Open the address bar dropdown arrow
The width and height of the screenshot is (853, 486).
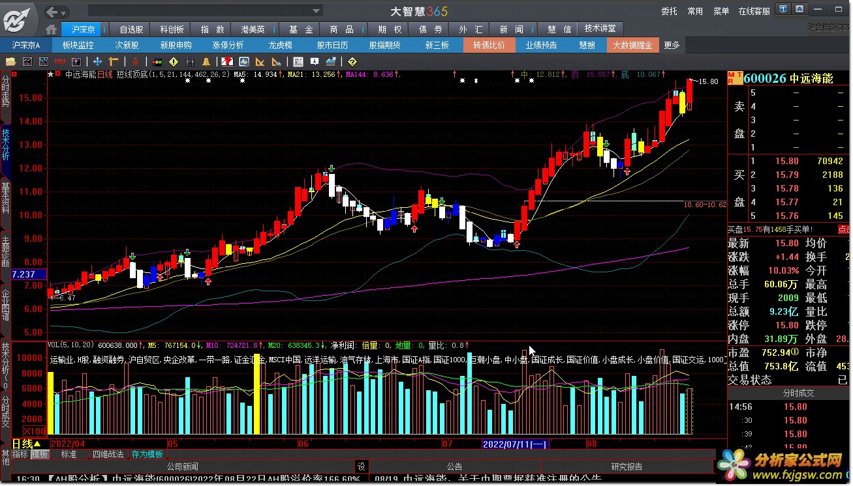coord(317,11)
